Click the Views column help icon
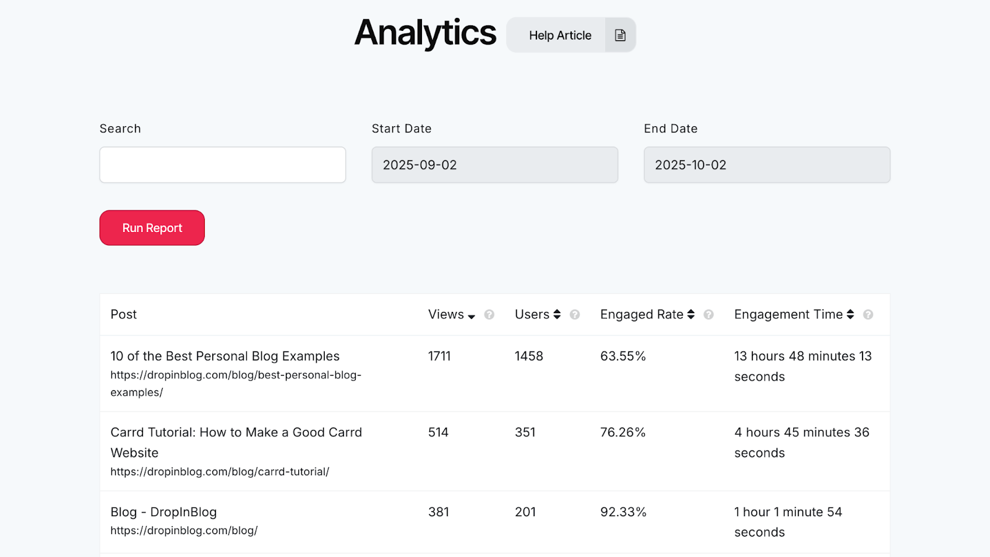 (x=489, y=314)
